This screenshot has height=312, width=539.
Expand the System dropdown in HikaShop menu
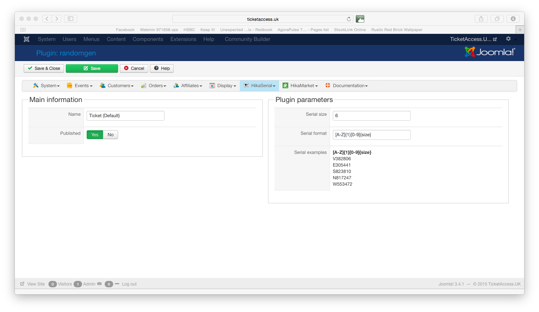46,86
